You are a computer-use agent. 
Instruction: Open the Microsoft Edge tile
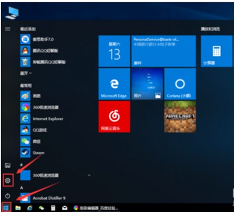(x=114, y=84)
